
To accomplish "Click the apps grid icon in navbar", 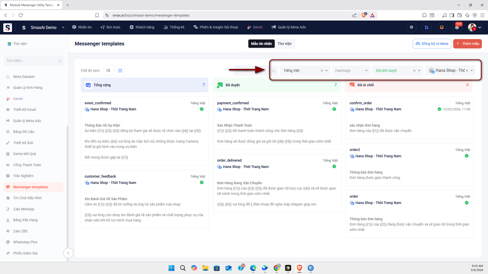I will 427,27.
